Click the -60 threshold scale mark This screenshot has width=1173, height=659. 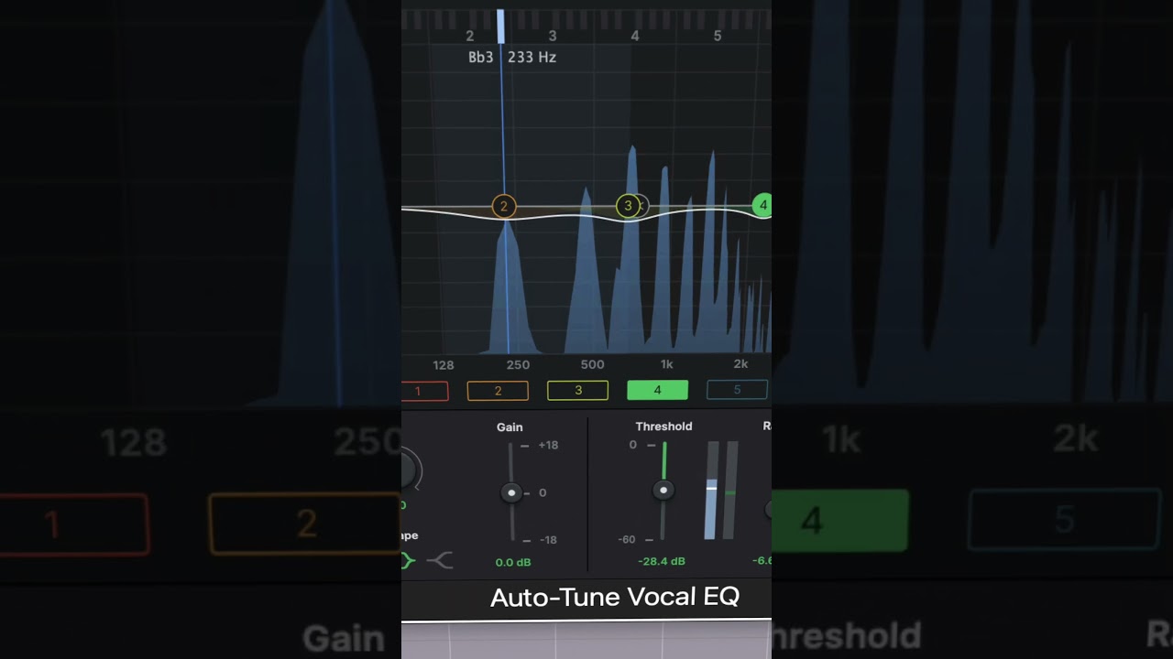[627, 540]
